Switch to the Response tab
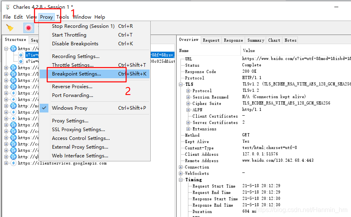The image size is (351, 217). point(233,41)
